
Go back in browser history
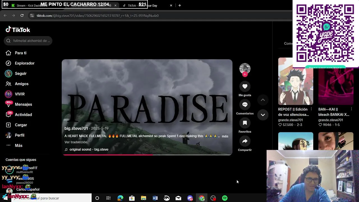tap(5, 16)
